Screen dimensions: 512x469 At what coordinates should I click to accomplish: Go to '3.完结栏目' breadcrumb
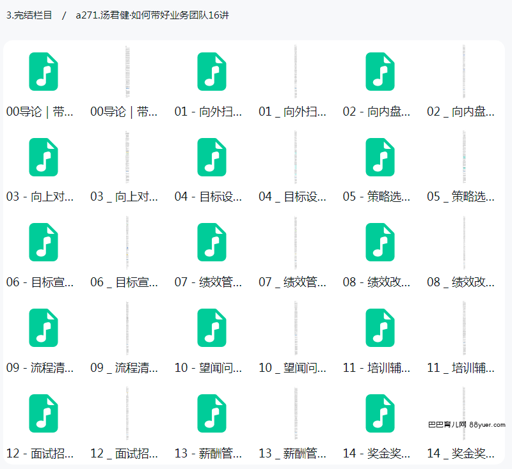29,15
